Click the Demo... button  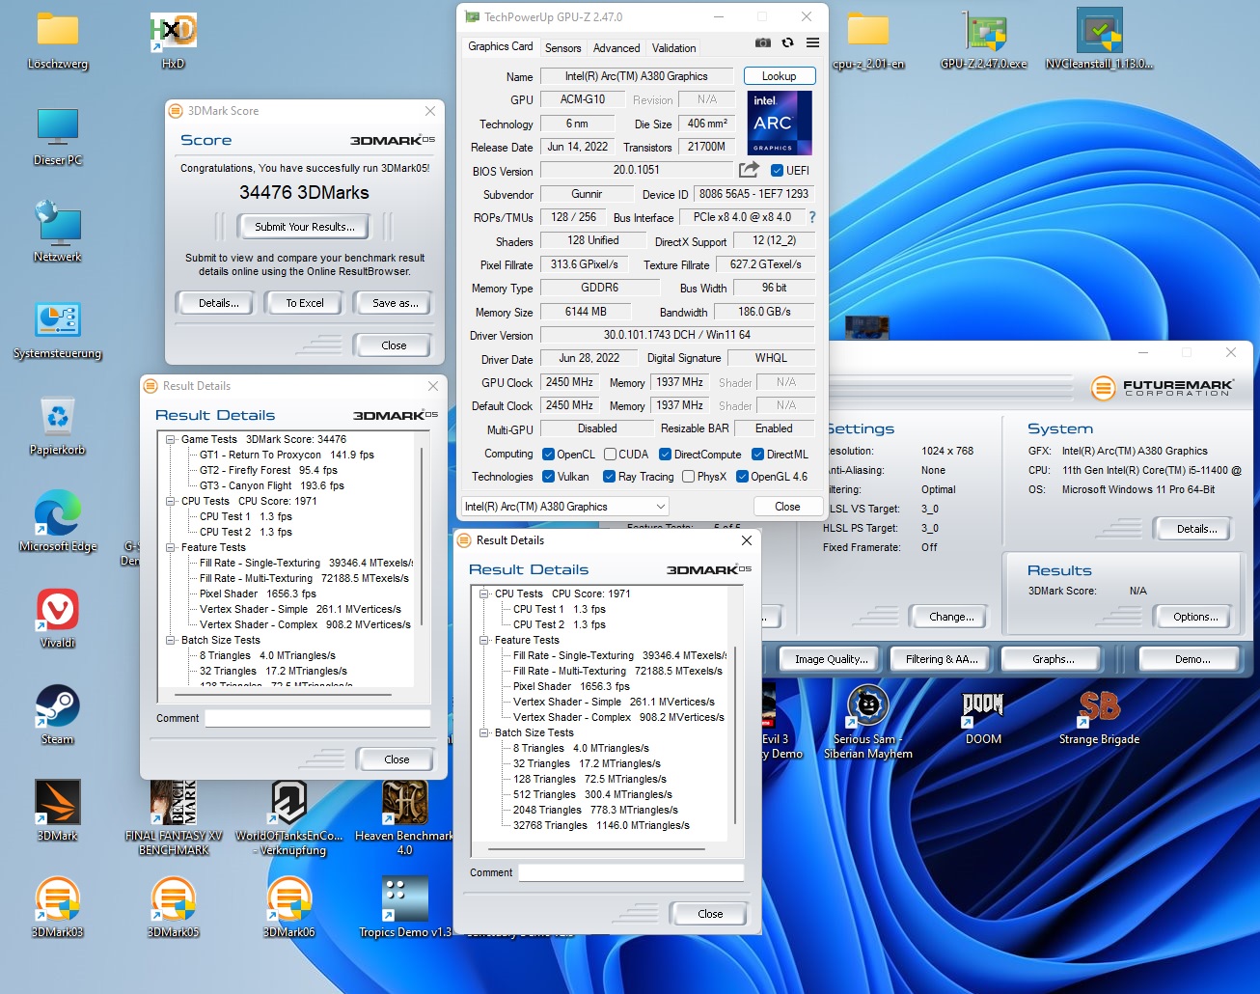(1192, 659)
